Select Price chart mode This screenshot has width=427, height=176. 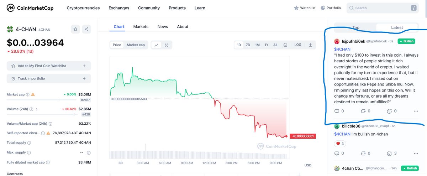tap(117, 45)
